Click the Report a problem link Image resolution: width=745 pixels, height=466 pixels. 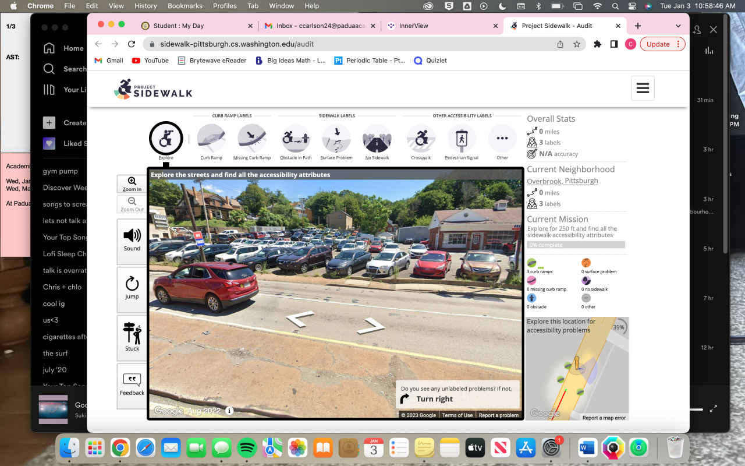click(x=499, y=415)
